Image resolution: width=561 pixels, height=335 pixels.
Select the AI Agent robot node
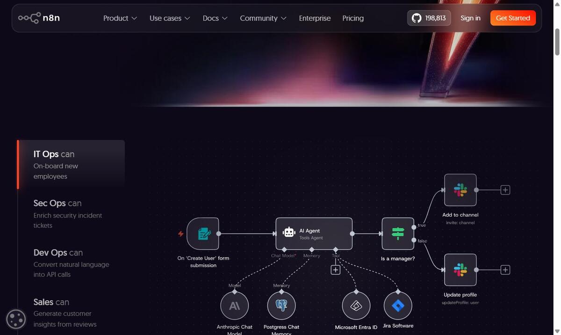pyautogui.click(x=314, y=233)
